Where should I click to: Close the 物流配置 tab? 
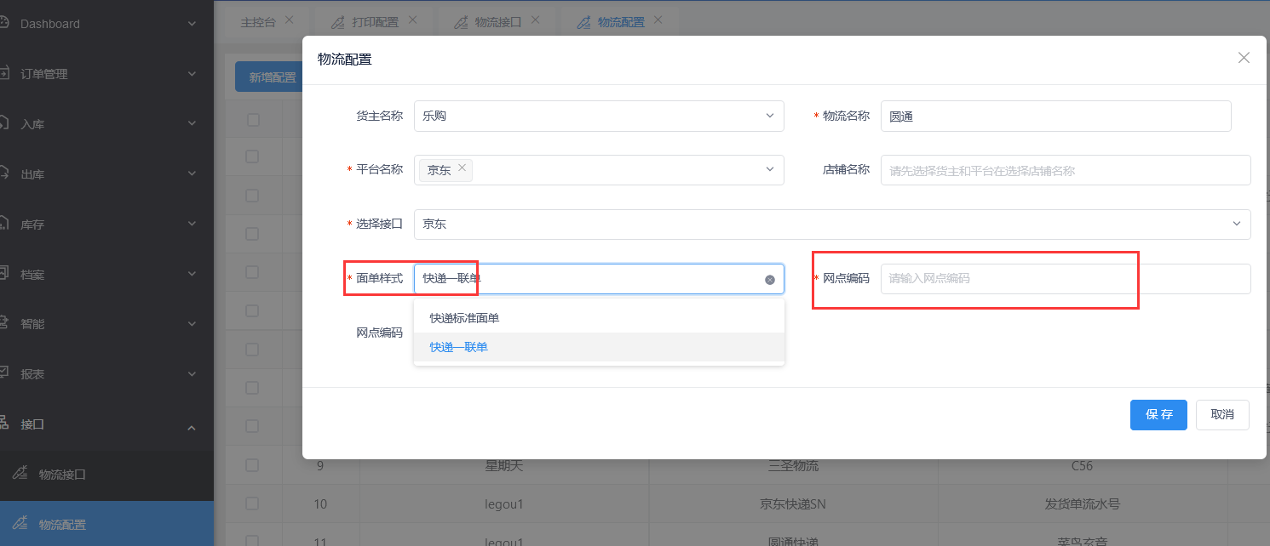[658, 20]
